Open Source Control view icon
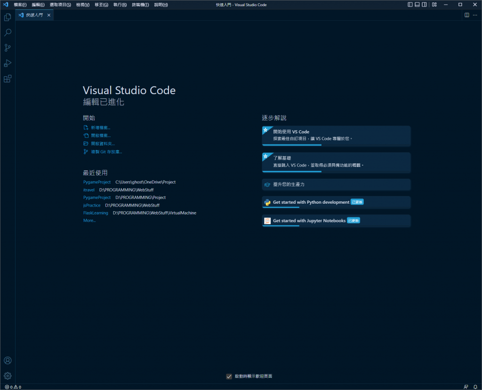This screenshot has height=390, width=482. point(8,48)
